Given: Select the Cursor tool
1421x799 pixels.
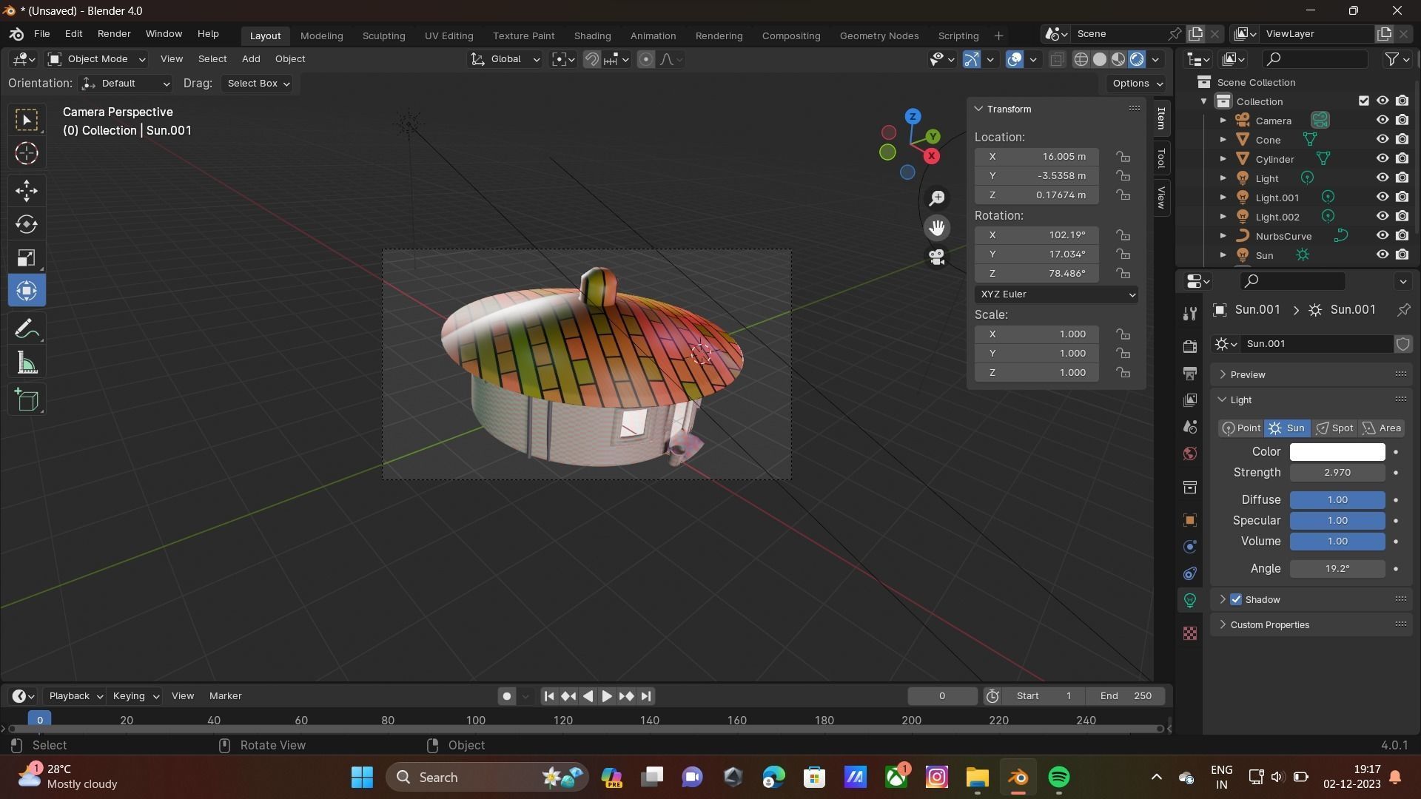Looking at the screenshot, I should (27, 153).
